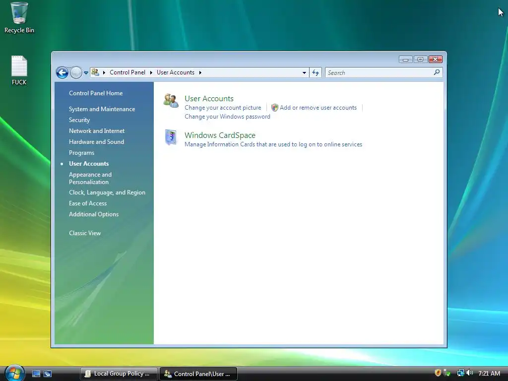Switch to Classic View
The height and width of the screenshot is (381, 508).
85,233
